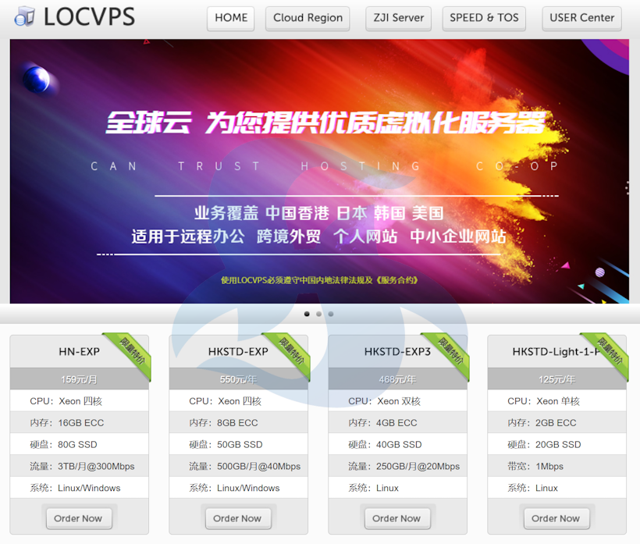Order Now for the HN-EXP plan
This screenshot has width=640, height=544.
(79, 517)
